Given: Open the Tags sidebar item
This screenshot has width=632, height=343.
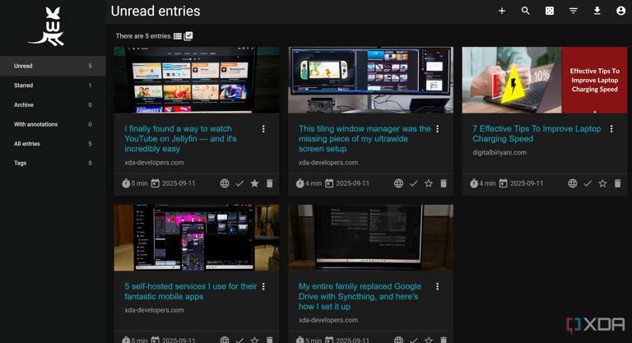Looking at the screenshot, I should pyautogui.click(x=53, y=163).
